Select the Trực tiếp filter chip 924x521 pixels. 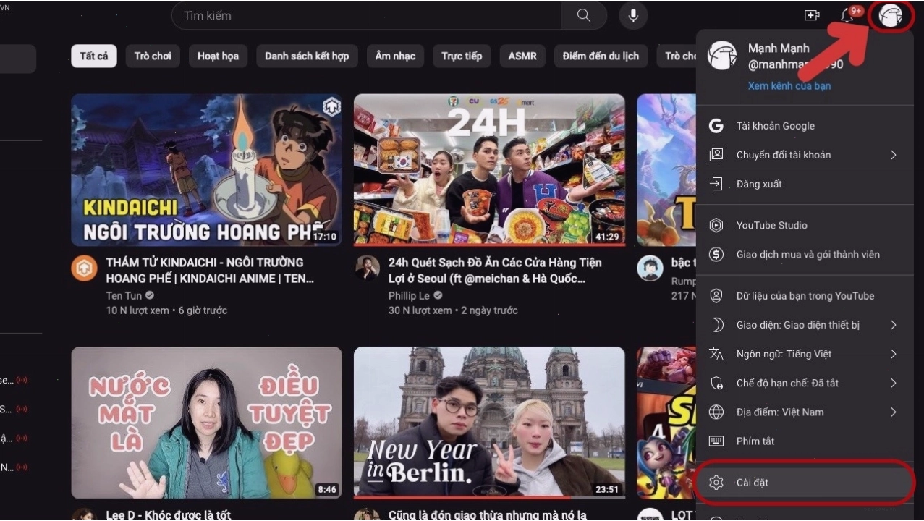click(462, 56)
